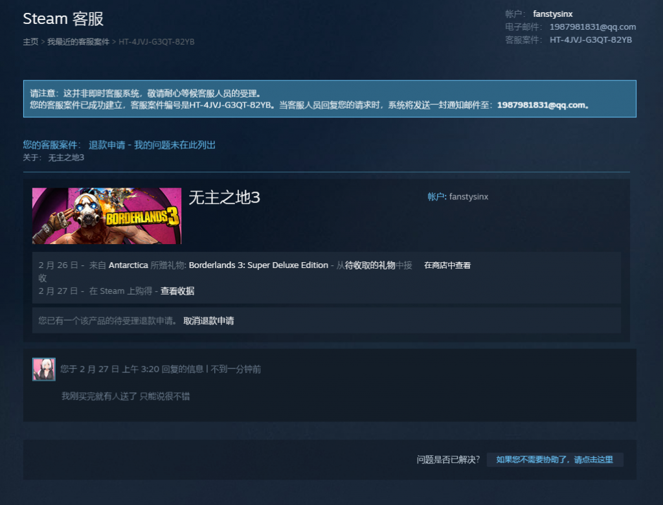Open the 主页 breadcrumb link
This screenshot has width=663, height=505.
(30, 42)
